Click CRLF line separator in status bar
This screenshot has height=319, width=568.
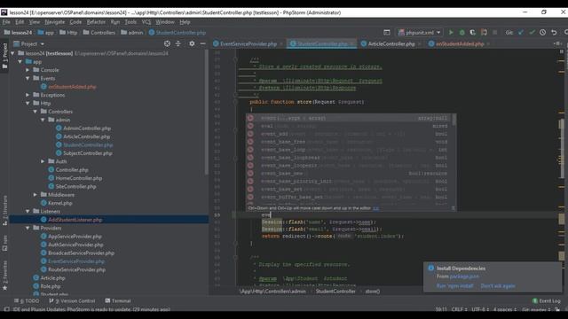pyautogui.click(x=459, y=309)
